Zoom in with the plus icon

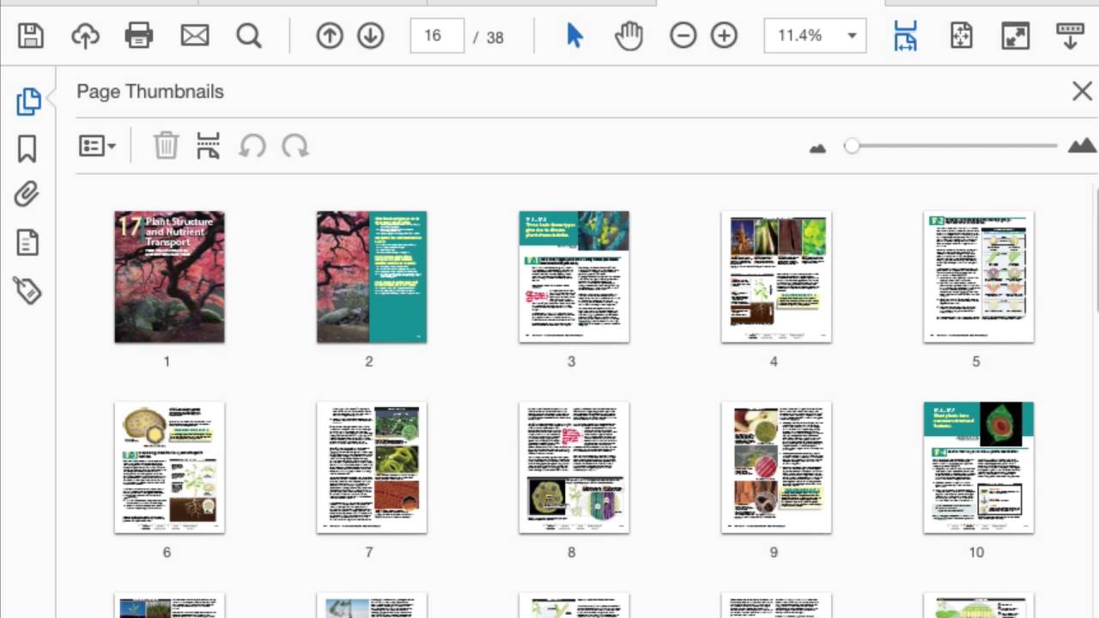click(x=725, y=36)
